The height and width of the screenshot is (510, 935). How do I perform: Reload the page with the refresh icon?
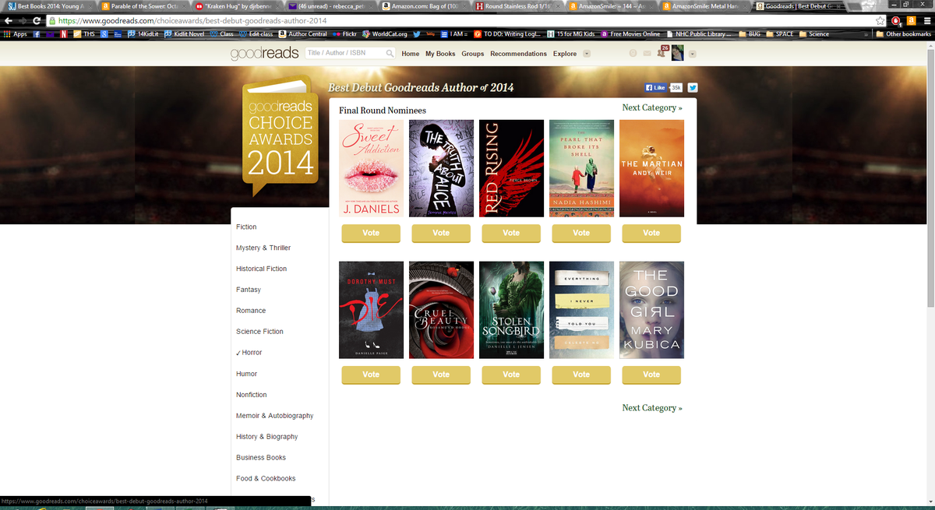pyautogui.click(x=36, y=21)
